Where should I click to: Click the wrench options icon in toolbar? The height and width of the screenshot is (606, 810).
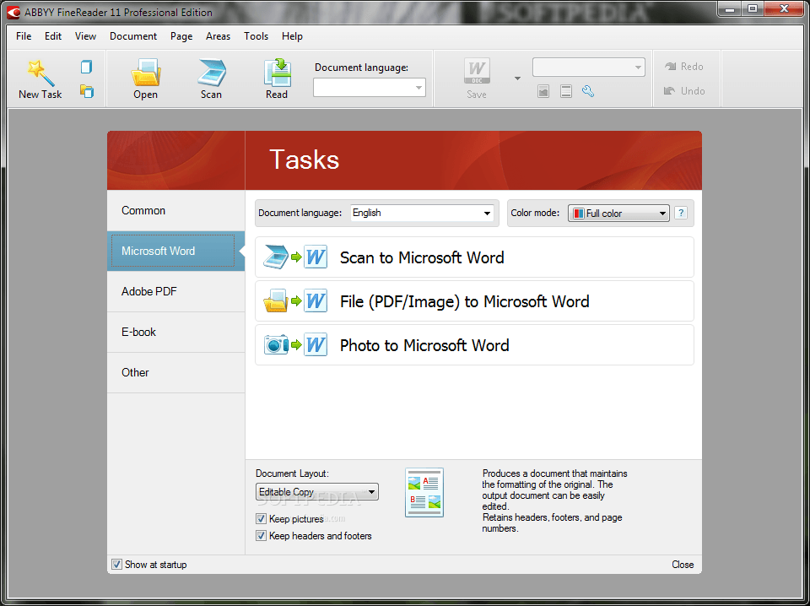coord(588,91)
